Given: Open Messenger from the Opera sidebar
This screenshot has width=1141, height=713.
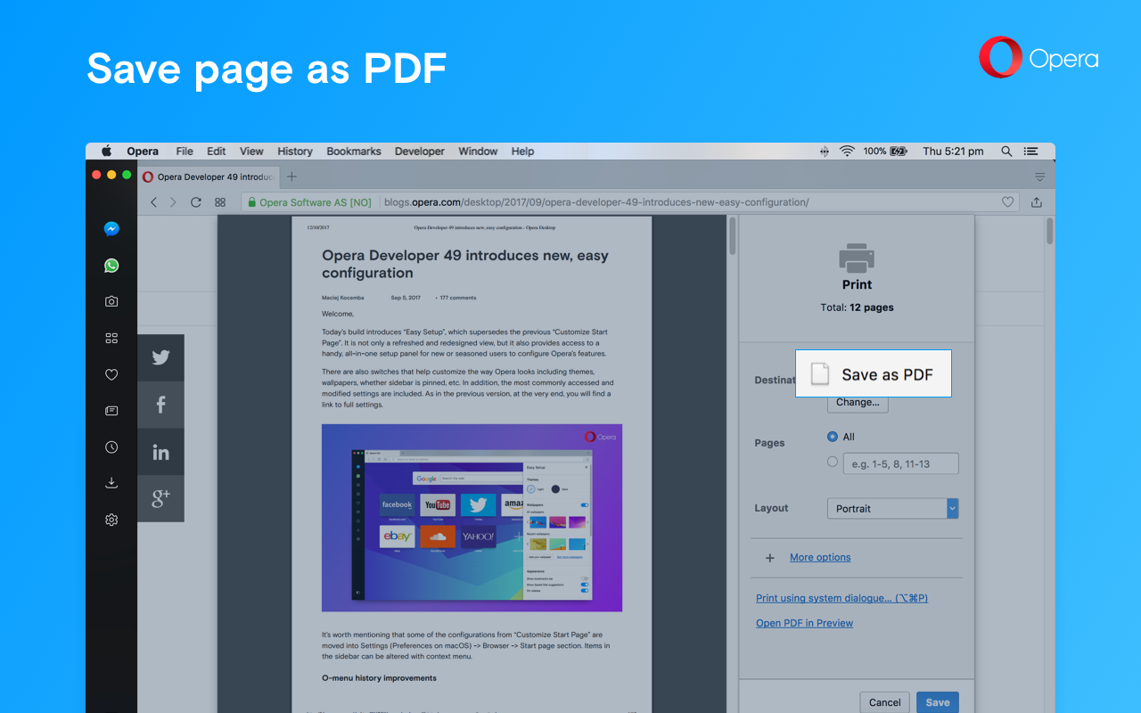Looking at the screenshot, I should point(111,229).
